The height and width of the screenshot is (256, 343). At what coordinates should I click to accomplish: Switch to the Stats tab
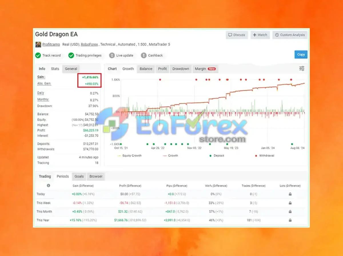[55, 69]
